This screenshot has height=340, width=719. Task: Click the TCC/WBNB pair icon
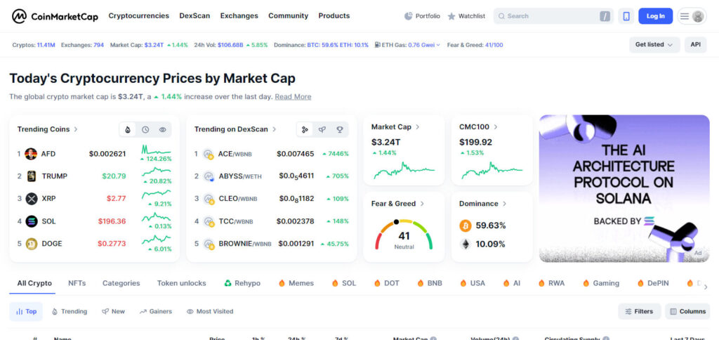(x=209, y=221)
